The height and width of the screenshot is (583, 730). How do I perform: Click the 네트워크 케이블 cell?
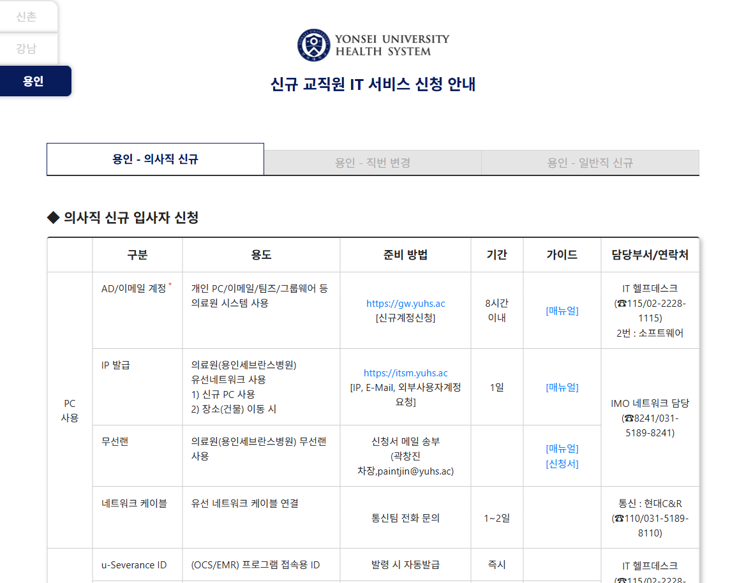tap(137, 517)
